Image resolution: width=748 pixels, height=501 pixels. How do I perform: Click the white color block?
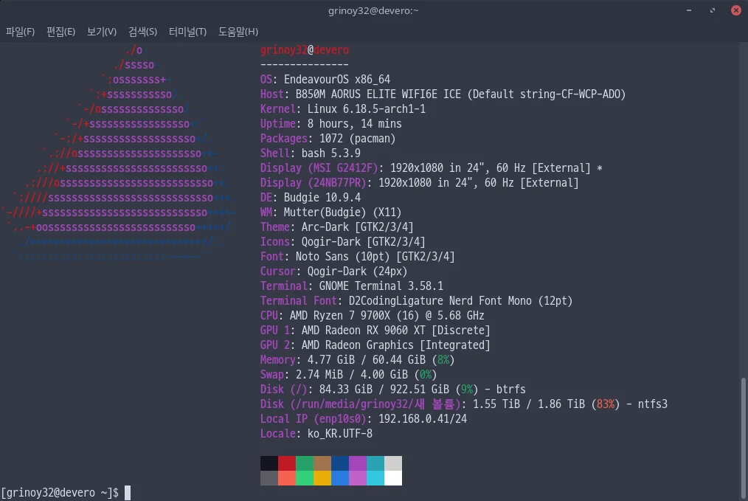tap(393, 478)
